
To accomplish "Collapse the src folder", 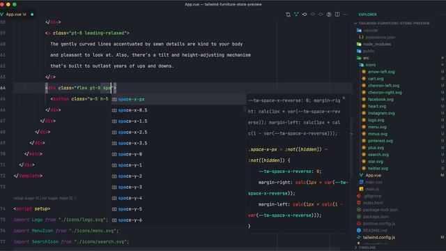I will coord(365,58).
